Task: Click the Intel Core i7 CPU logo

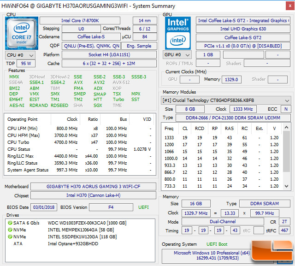Action: [x=22, y=33]
